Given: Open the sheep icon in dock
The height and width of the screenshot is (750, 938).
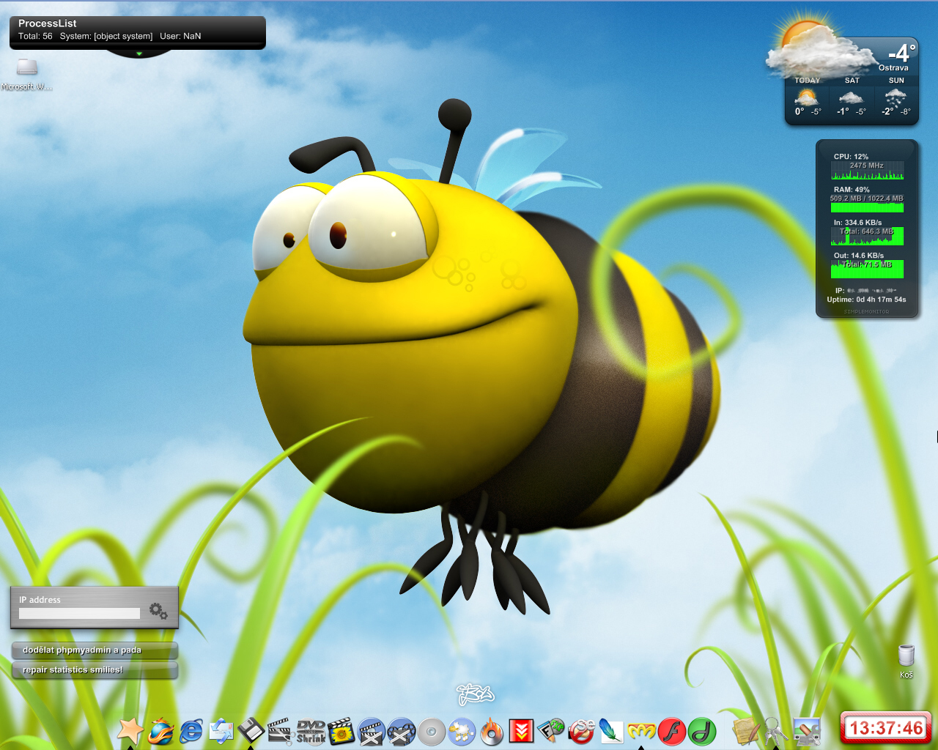Looking at the screenshot, I should (462, 731).
